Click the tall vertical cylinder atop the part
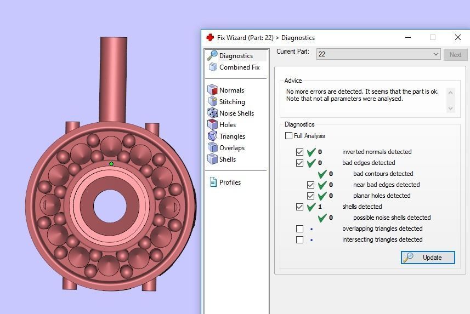470x314 pixels. (114, 79)
